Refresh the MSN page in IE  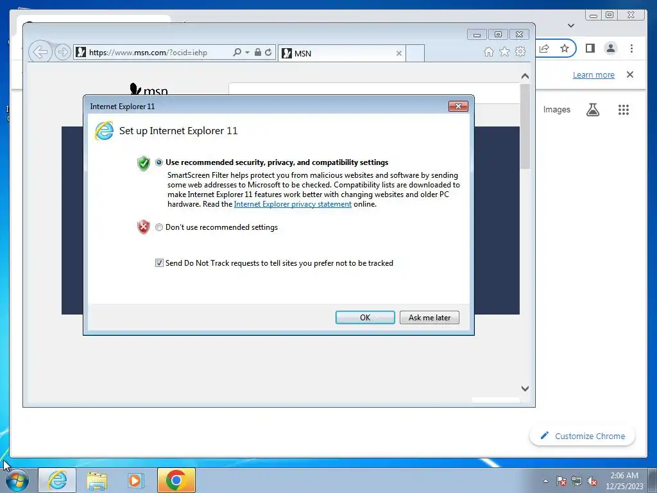click(268, 53)
